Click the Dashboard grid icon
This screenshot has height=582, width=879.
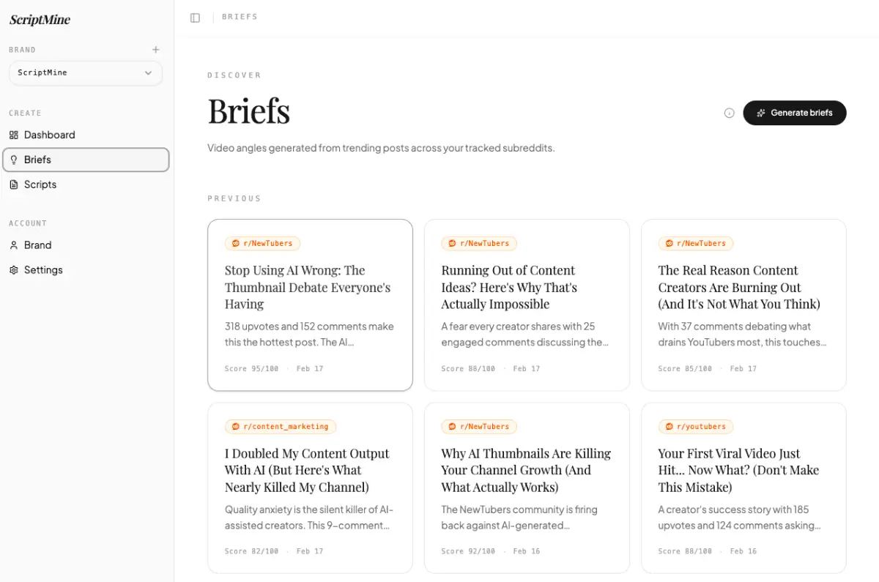13,135
